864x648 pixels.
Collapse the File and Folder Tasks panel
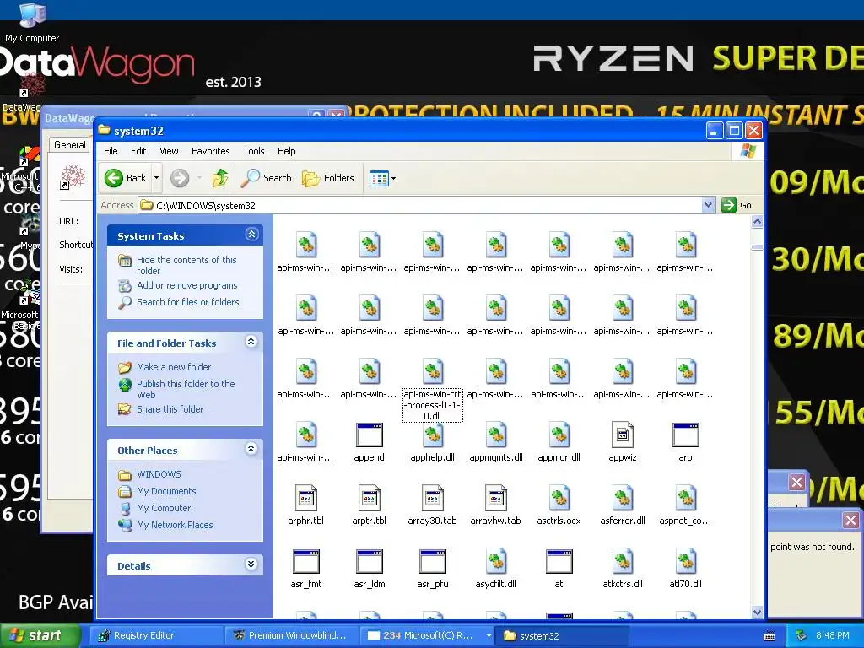tap(251, 342)
